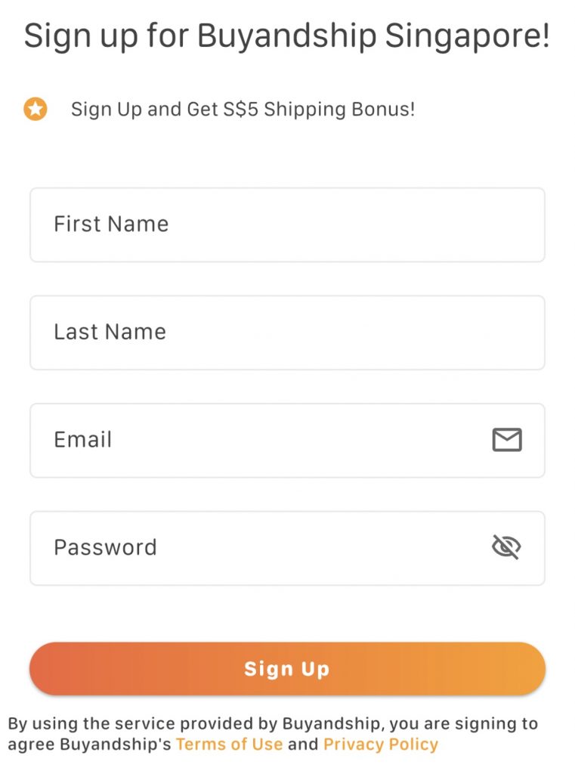Click the 'Email' placeholder text
Viewport: 575px width, 774px height.
[x=83, y=439]
